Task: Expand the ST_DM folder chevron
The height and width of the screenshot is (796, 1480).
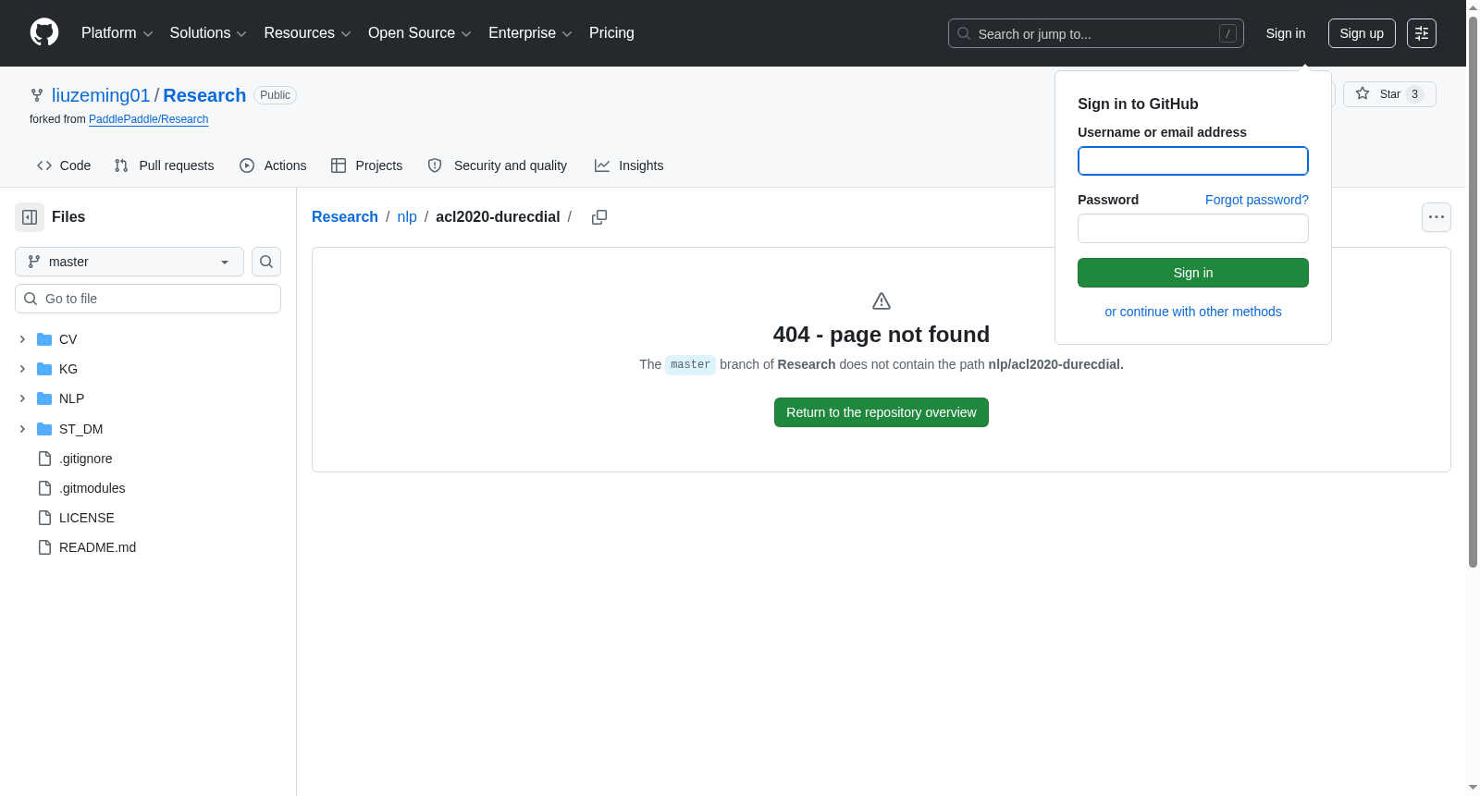Action: (22, 429)
